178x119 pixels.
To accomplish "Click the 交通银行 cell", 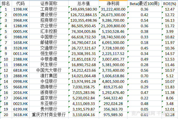I will [x=49, y=48].
